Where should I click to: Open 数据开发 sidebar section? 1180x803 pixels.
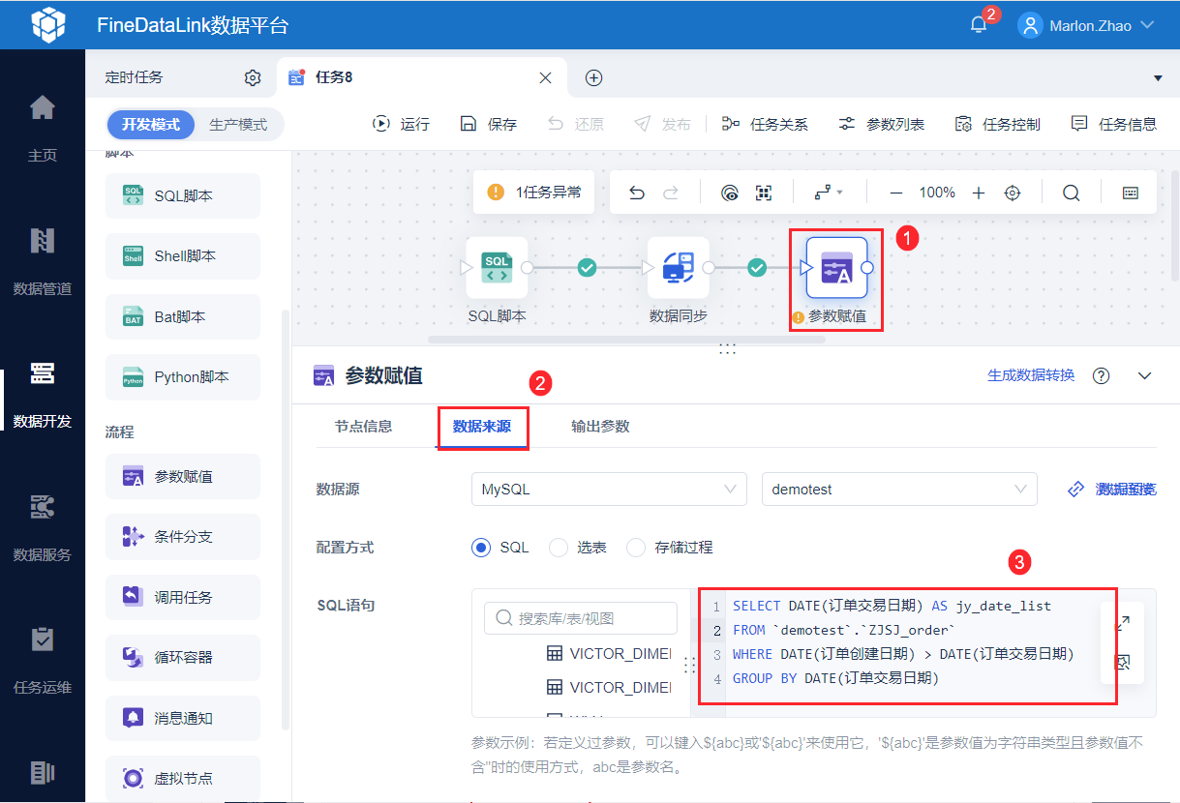[43, 395]
